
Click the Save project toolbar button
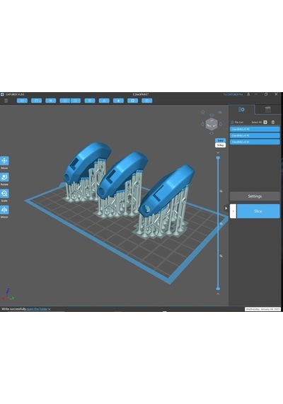[x=36, y=101]
